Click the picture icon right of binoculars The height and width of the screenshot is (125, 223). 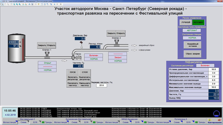[x=32, y=4]
